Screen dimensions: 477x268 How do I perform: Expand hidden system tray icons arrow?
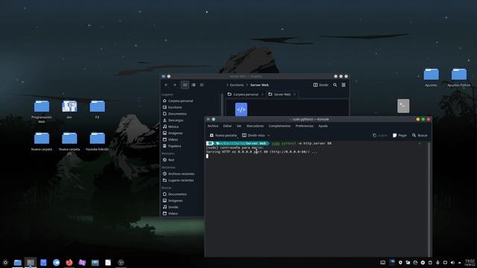(460, 263)
